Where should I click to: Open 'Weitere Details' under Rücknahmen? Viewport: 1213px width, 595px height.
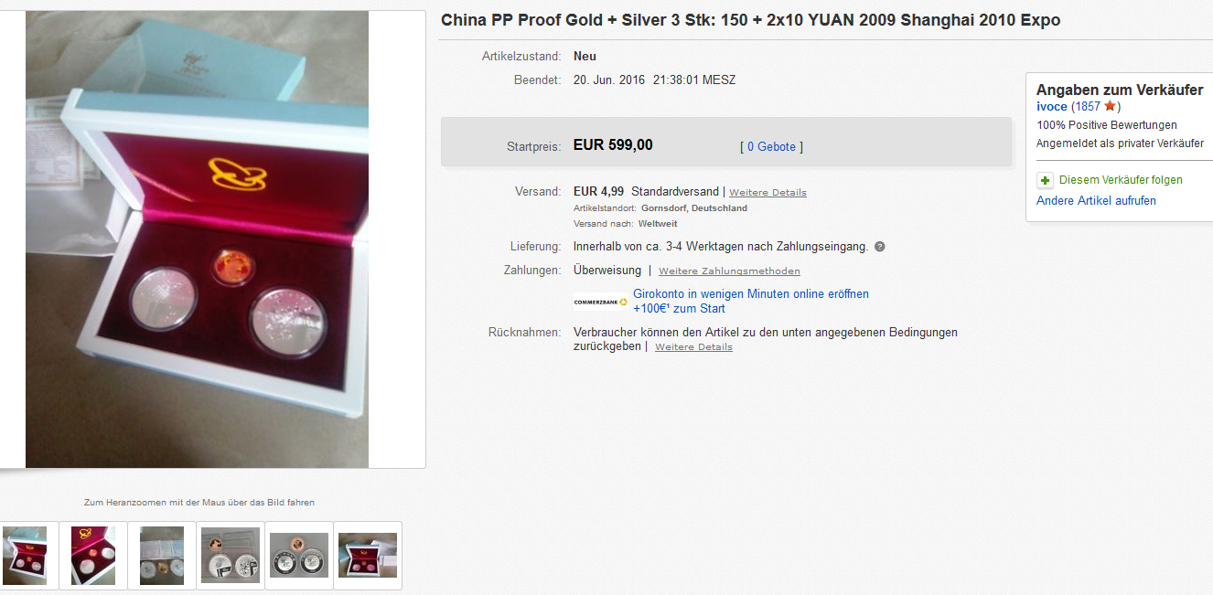tap(693, 347)
